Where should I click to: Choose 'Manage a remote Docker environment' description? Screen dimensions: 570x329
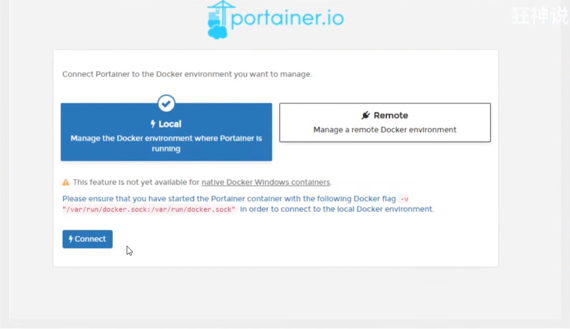pyautogui.click(x=385, y=130)
